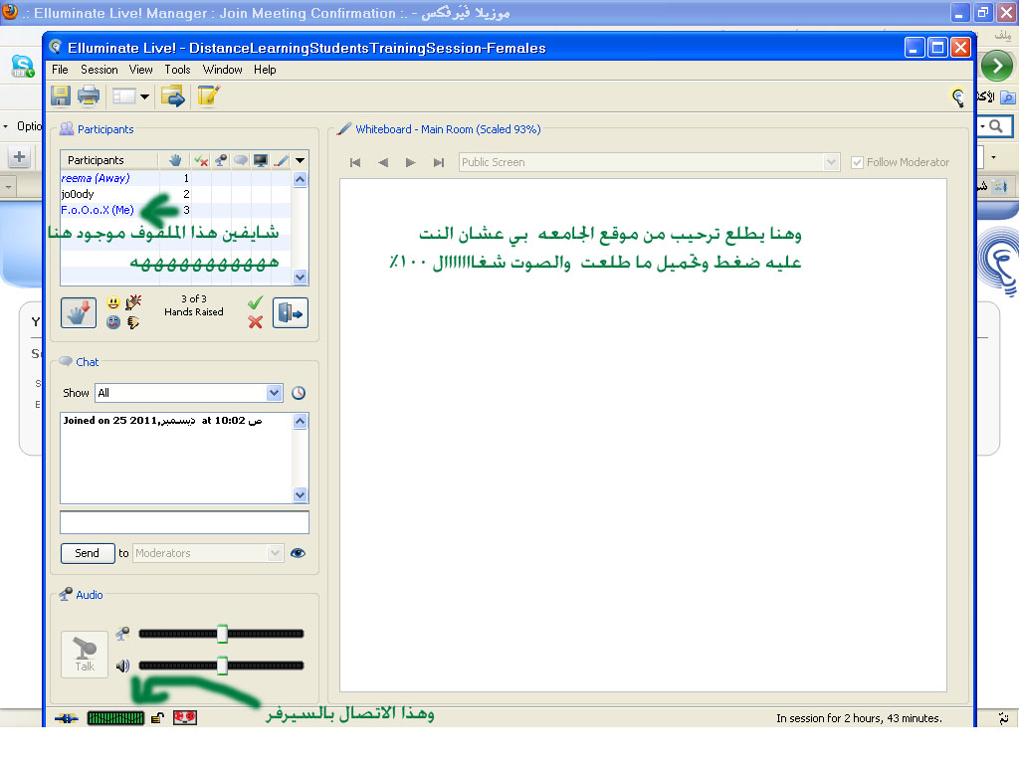Click the applause emoticon
Screen dimensions: 1019x764
pyautogui.click(x=133, y=302)
